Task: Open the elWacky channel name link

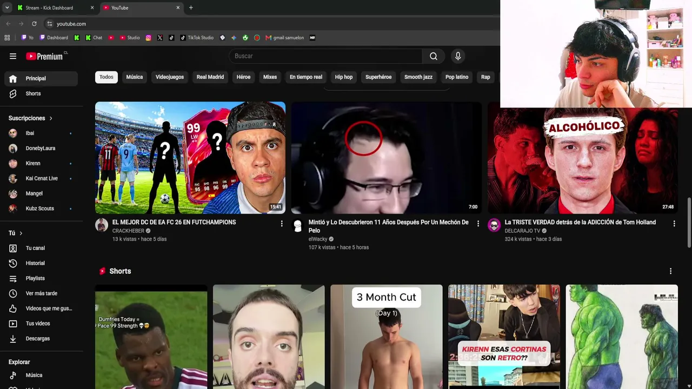Action: (318, 239)
